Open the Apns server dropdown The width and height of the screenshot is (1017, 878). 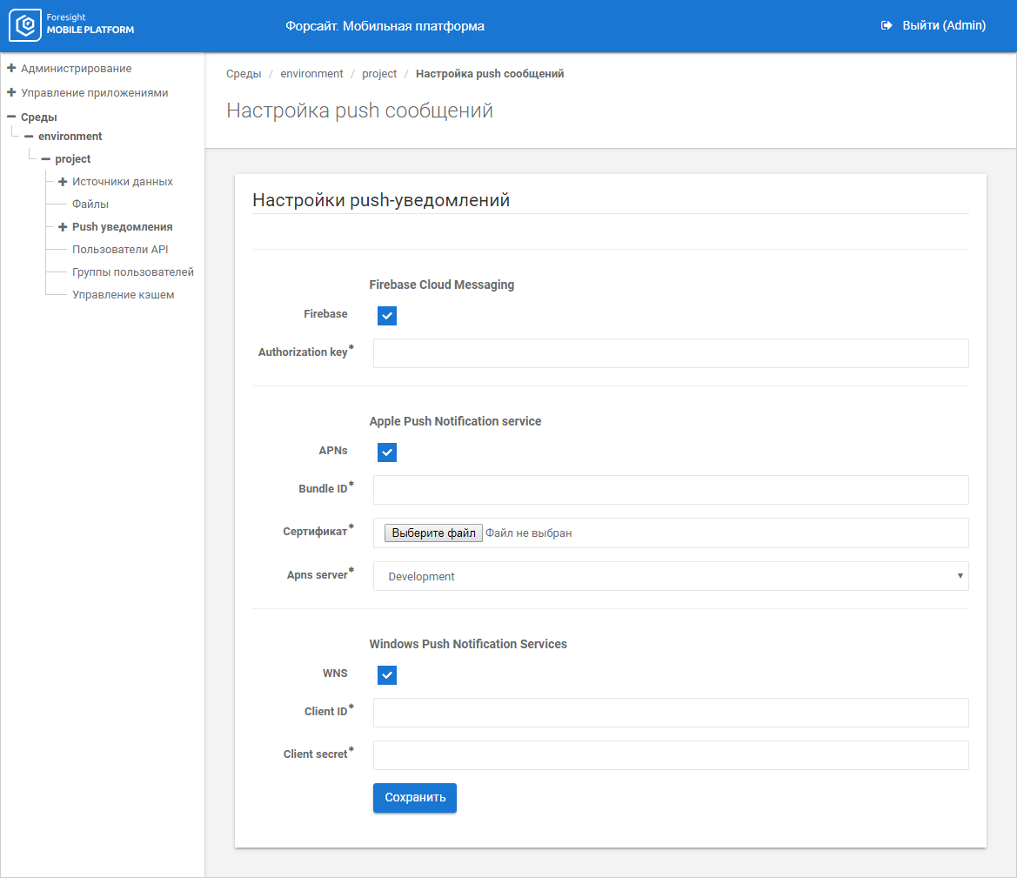coord(670,576)
